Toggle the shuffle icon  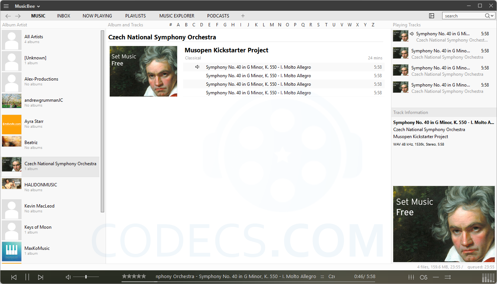coord(448,277)
